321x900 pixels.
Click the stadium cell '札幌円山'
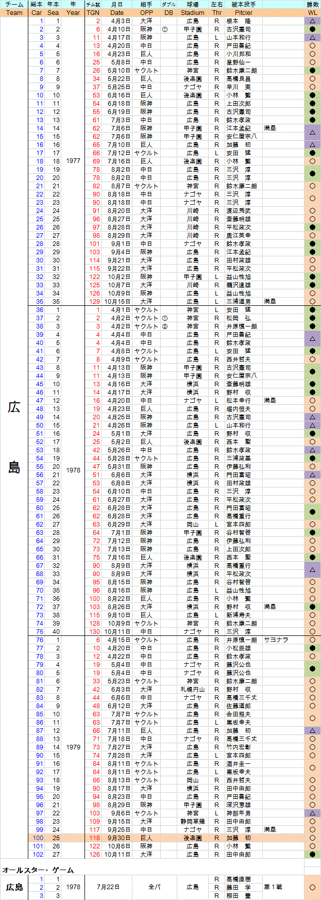click(193, 690)
